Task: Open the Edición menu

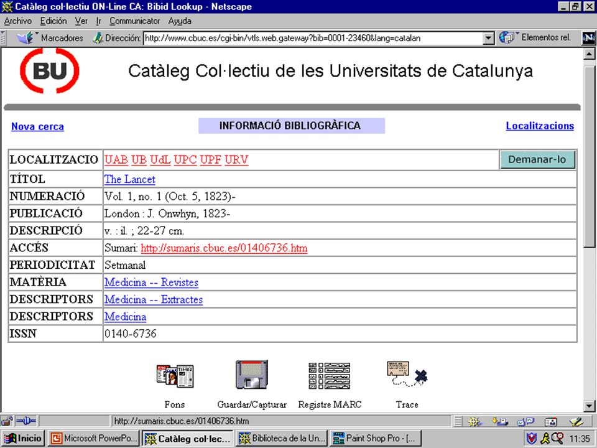Action: point(53,21)
